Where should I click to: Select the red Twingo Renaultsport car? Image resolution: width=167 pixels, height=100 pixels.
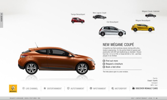pyautogui.click(x=78, y=20)
